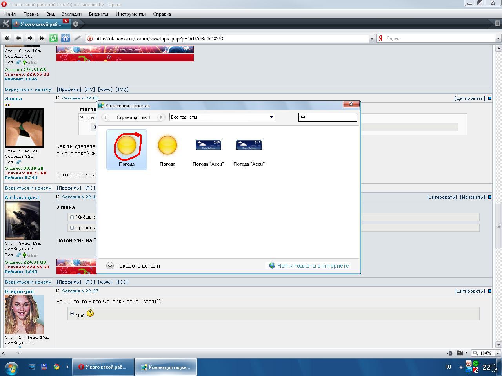The height and width of the screenshot is (376, 502).
Task: Open the Закладки menu
Action: [x=71, y=14]
